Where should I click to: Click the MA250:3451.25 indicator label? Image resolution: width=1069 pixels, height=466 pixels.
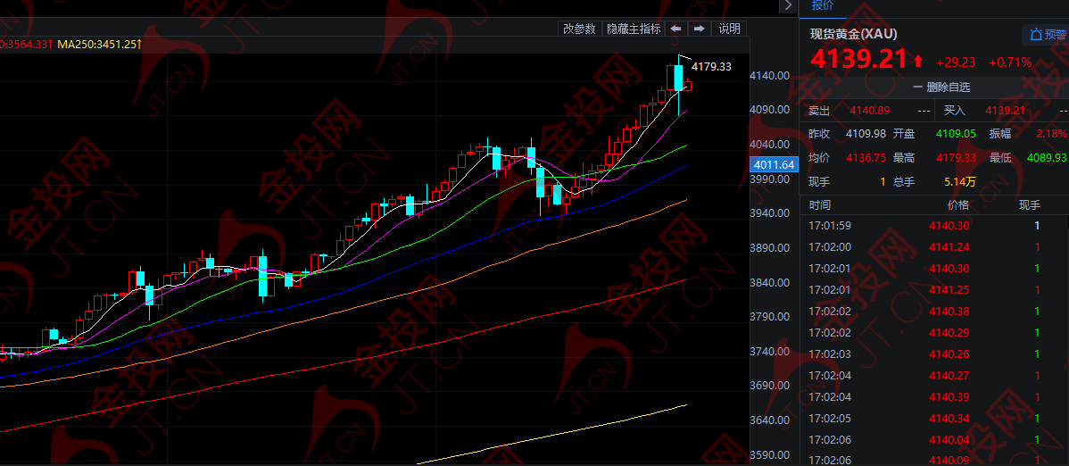coord(100,44)
